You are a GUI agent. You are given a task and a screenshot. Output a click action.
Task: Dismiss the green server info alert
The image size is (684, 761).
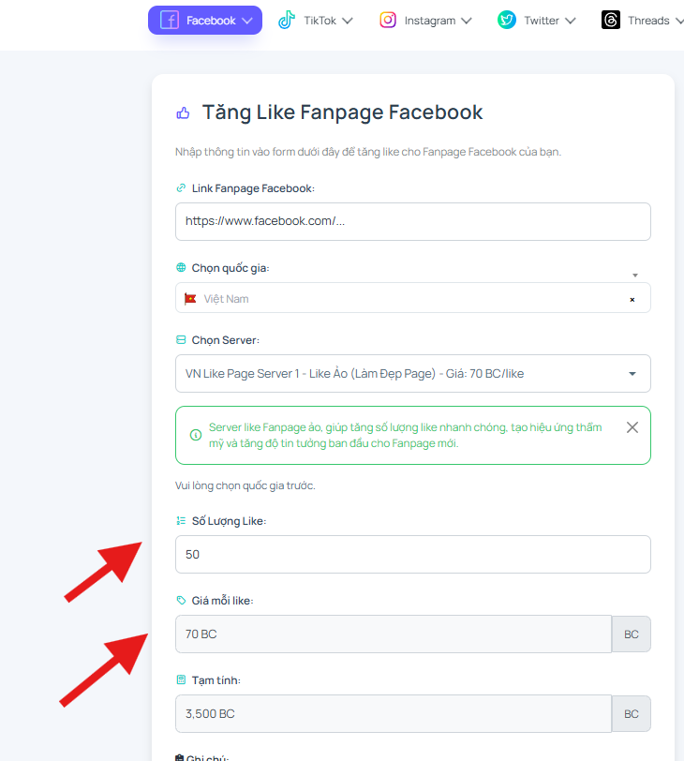click(x=632, y=427)
